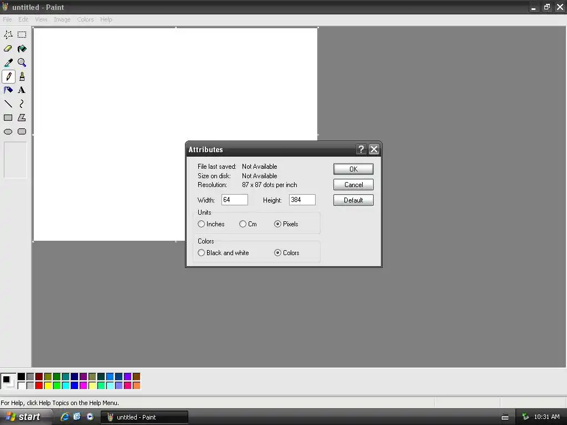Click the Attributes dialog help question mark
Screen dimensions: 567x425
pyautogui.click(x=361, y=149)
